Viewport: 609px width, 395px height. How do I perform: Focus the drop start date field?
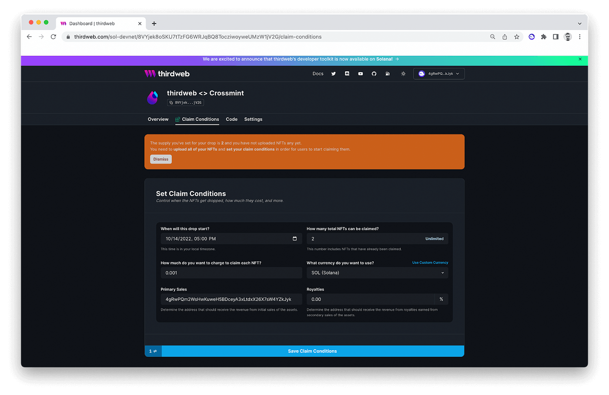point(231,239)
